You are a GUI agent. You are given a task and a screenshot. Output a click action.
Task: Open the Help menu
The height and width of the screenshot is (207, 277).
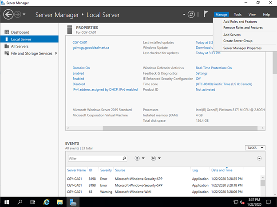click(266, 15)
